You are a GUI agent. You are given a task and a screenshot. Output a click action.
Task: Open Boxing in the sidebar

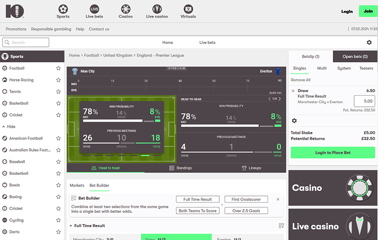point(15,197)
